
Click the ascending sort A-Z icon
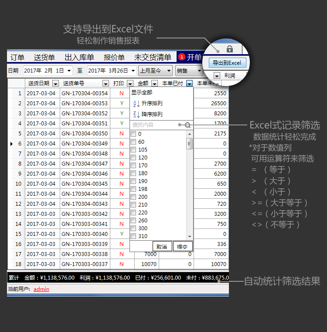pyautogui.click(x=136, y=104)
